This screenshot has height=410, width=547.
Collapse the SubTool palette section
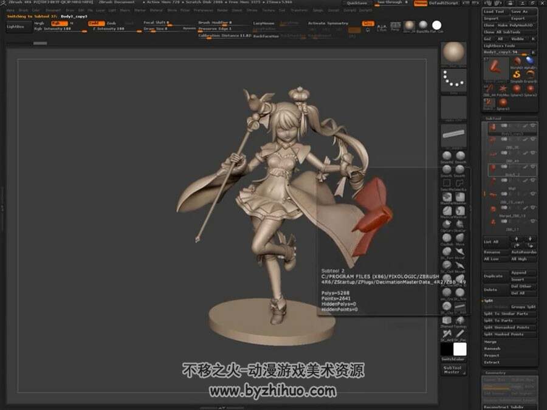(x=494, y=118)
